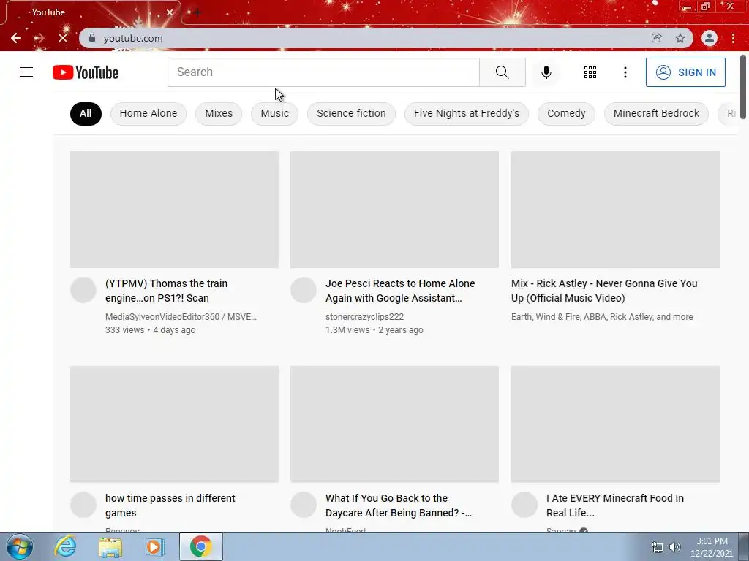
Task: Click how time passes in different games title
Action: [x=170, y=505]
